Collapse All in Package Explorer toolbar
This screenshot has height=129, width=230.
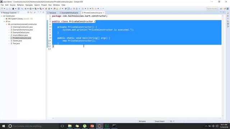28,13
